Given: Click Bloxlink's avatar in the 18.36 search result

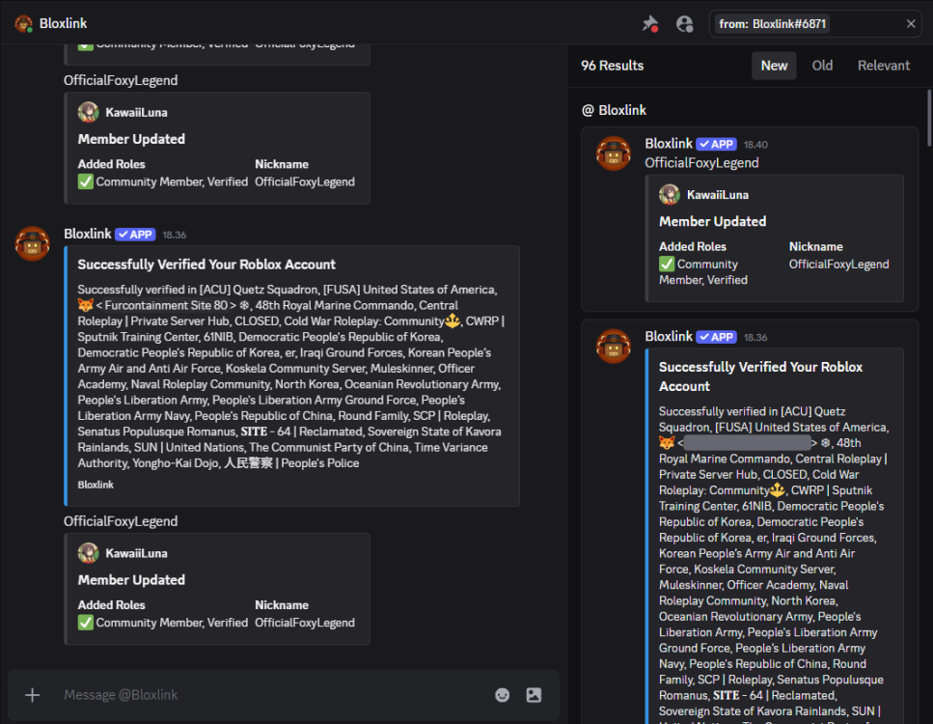Looking at the screenshot, I should point(614,346).
